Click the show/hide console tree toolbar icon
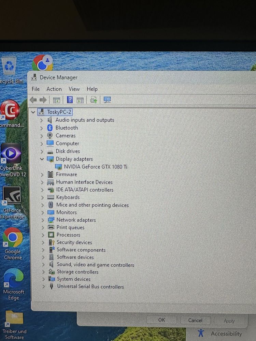The height and width of the screenshot is (341, 256). click(x=57, y=100)
